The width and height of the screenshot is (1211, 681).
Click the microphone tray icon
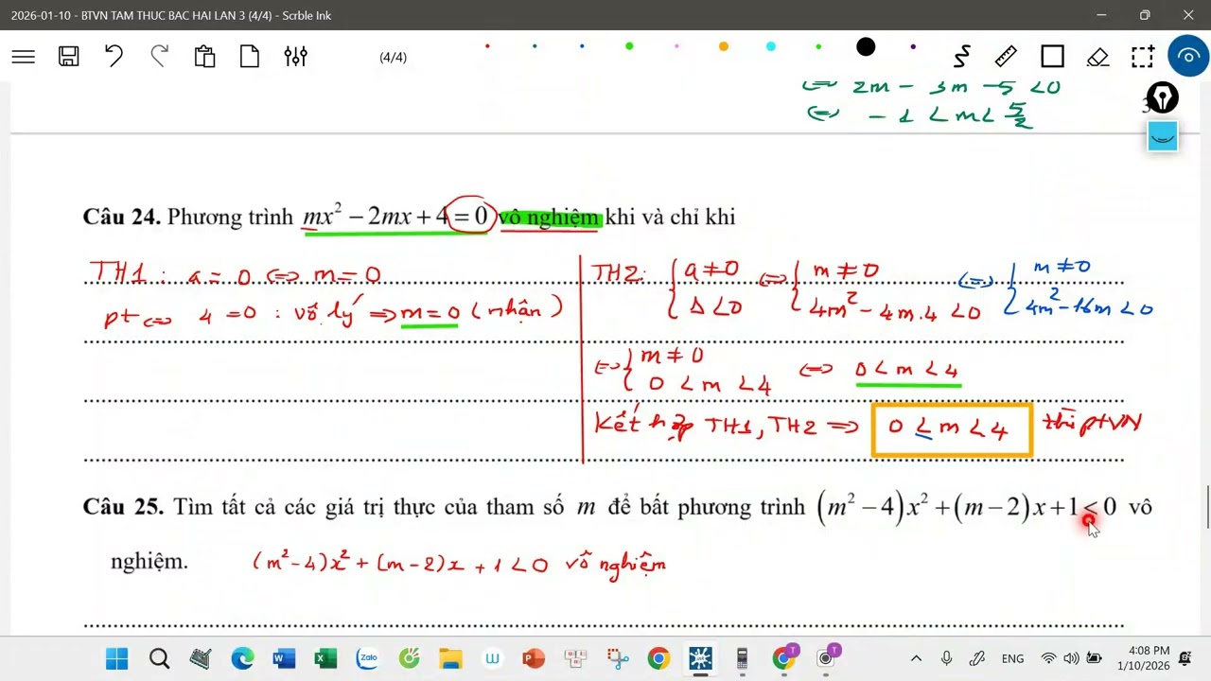(x=946, y=658)
